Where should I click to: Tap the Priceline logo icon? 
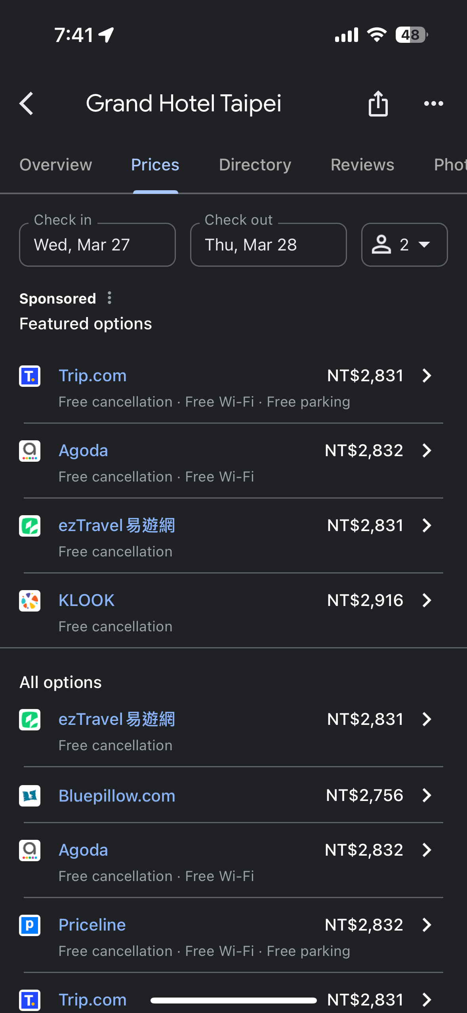(30, 925)
